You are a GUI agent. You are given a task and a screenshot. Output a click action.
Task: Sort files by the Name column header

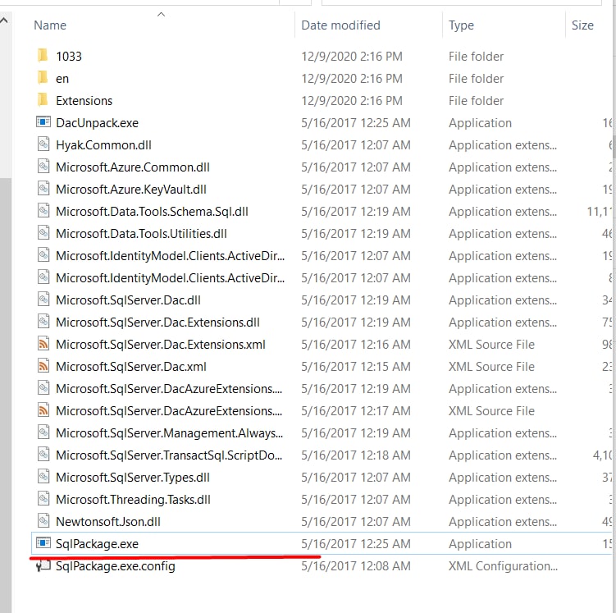(50, 25)
